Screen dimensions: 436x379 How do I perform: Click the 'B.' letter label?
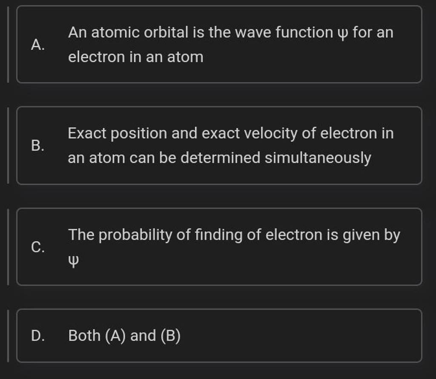(x=37, y=146)
